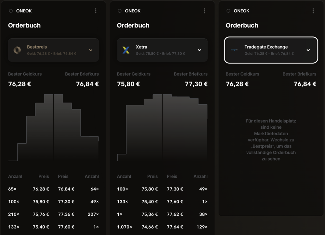Click the Xetra X logo icon
325x235 pixels.
coord(126,50)
